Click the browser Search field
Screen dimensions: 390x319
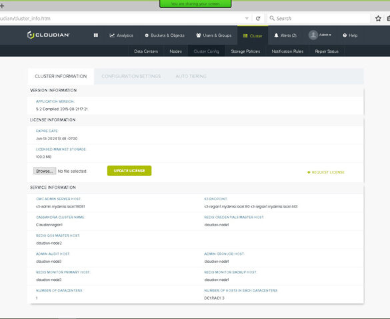[x=319, y=19]
